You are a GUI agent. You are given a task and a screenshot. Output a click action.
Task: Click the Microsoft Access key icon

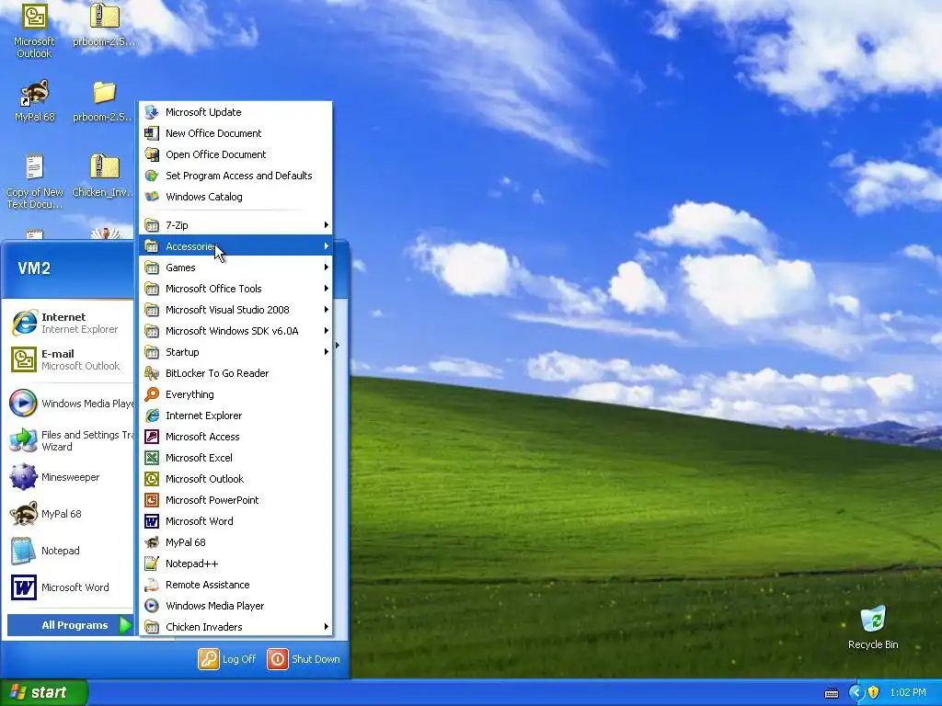pyautogui.click(x=152, y=437)
